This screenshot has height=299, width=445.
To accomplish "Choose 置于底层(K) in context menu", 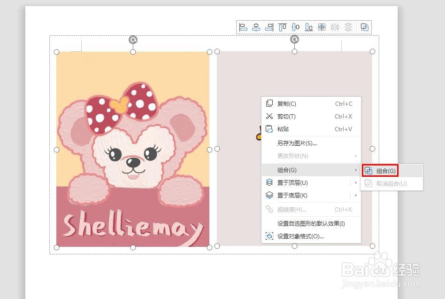I will (x=311, y=195).
